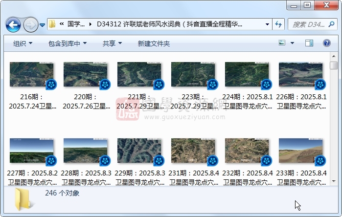Go back with the blue Back arrow
The height and width of the screenshot is (217, 342).
point(13,25)
